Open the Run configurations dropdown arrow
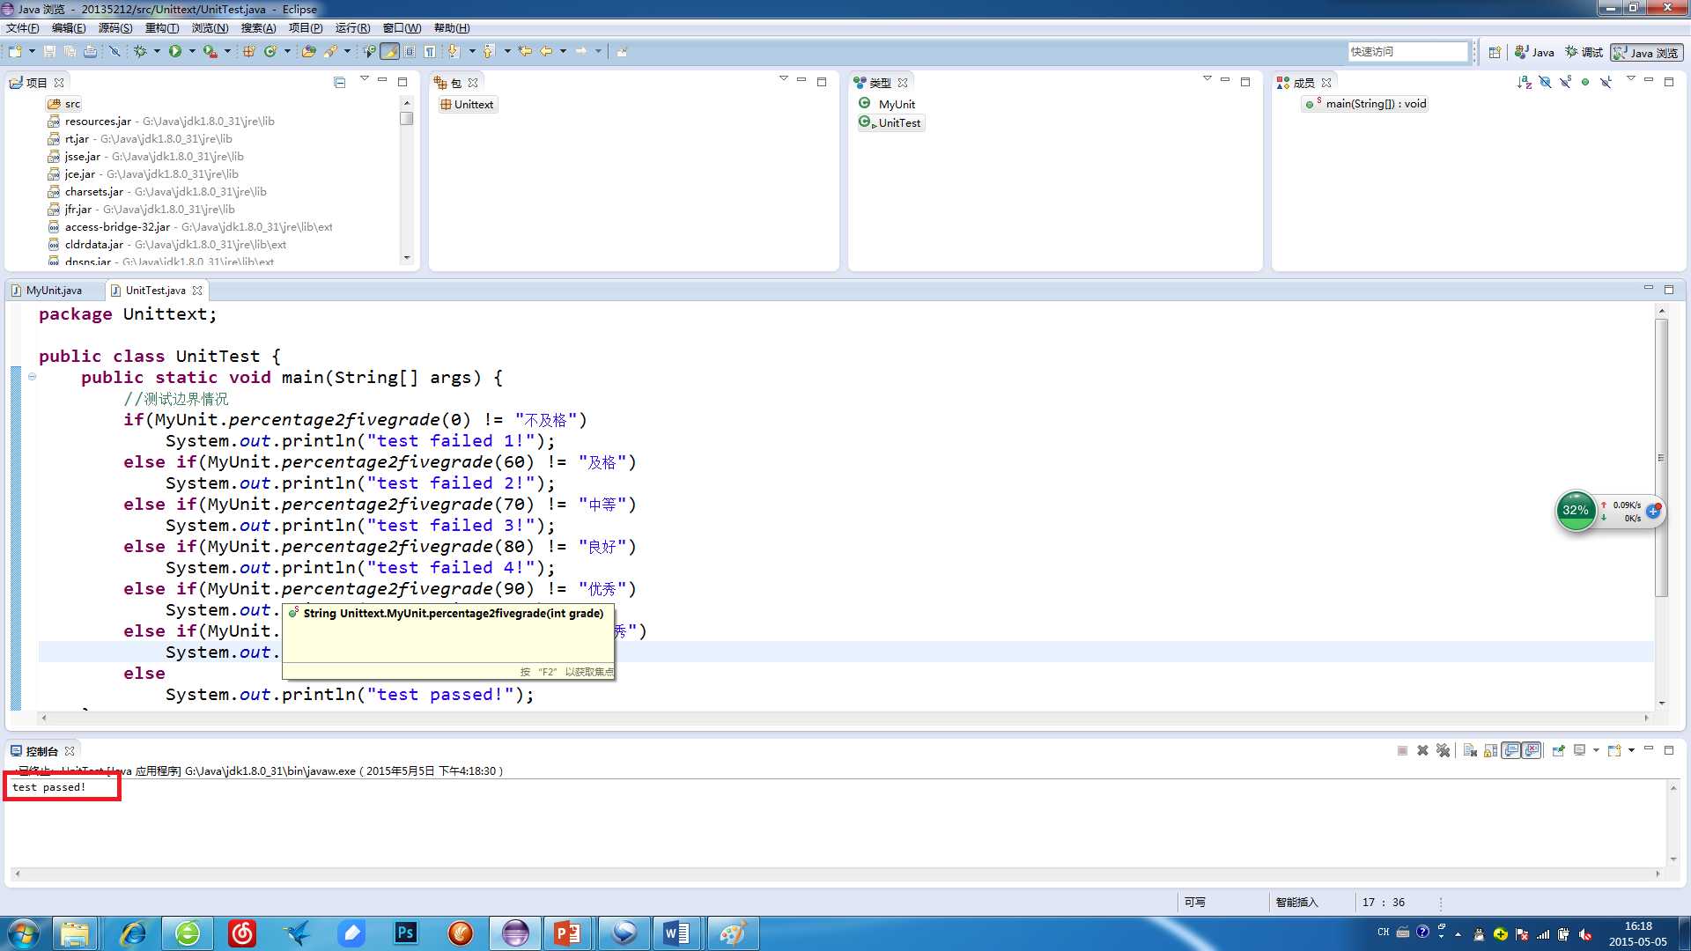The width and height of the screenshot is (1691, 951). point(192,51)
